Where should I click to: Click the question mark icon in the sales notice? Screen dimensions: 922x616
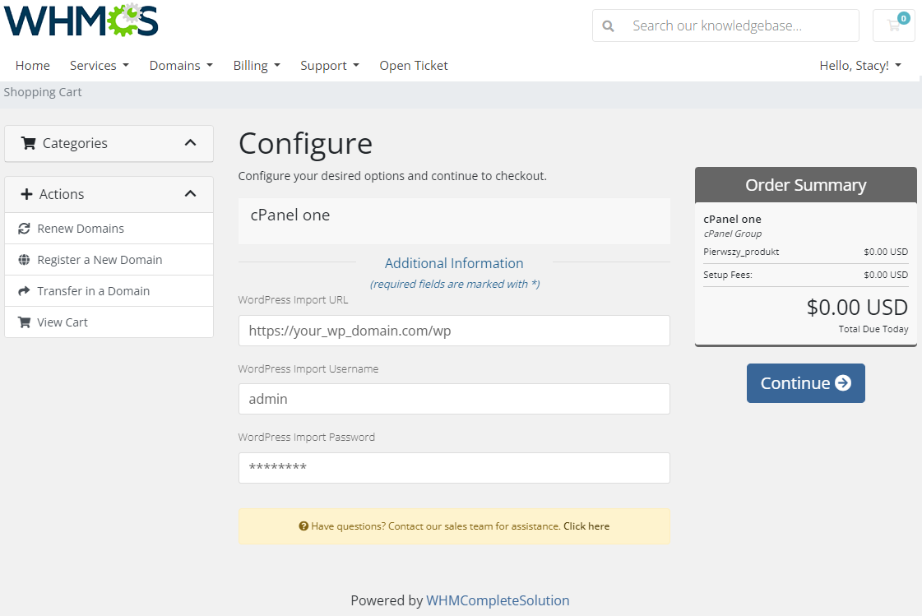pyautogui.click(x=304, y=526)
